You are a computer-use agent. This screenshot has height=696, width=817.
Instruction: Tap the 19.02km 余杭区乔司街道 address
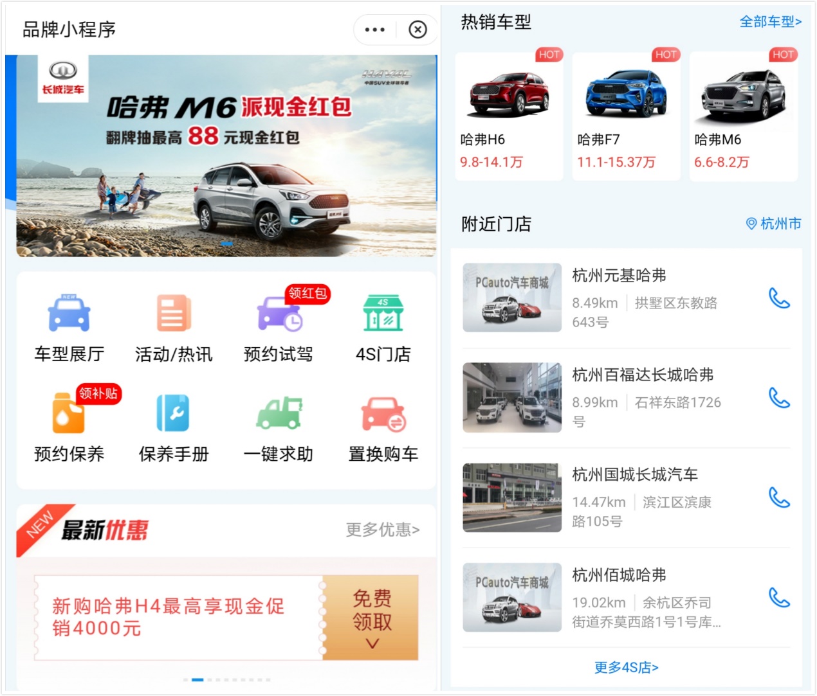coord(647,612)
